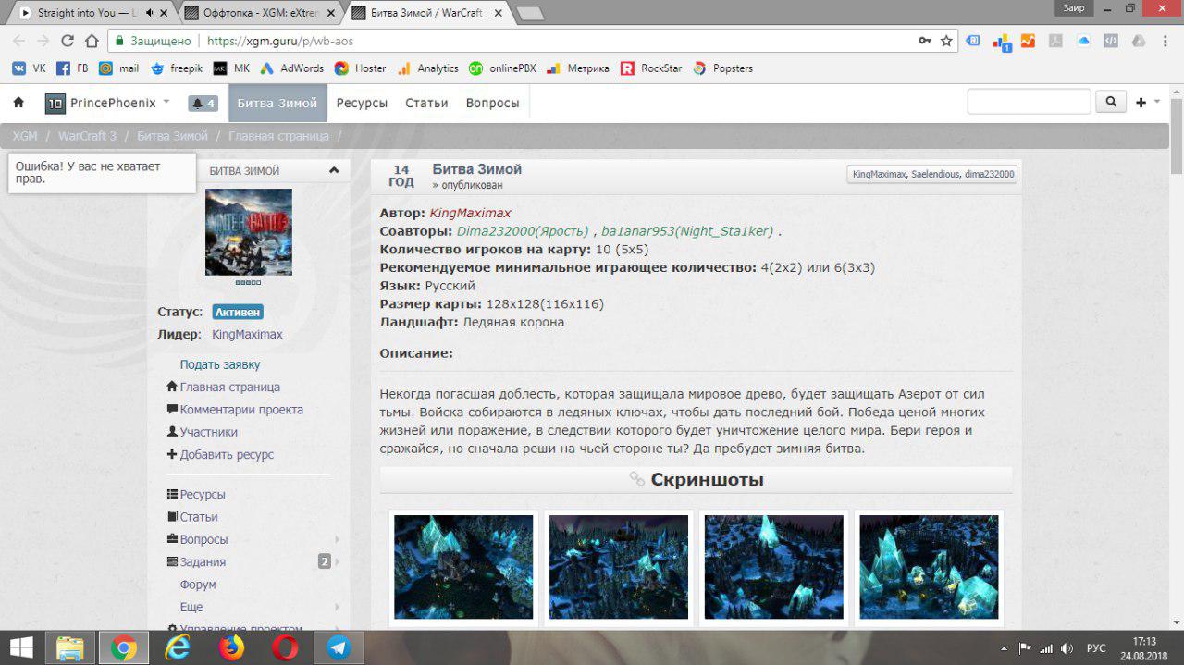
Task: Click the XGM home icon in site navbar
Action: pos(18,103)
